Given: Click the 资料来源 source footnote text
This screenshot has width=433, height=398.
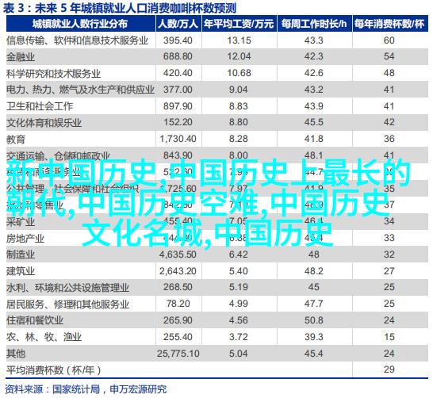Looking at the screenshot, I should (86, 389).
